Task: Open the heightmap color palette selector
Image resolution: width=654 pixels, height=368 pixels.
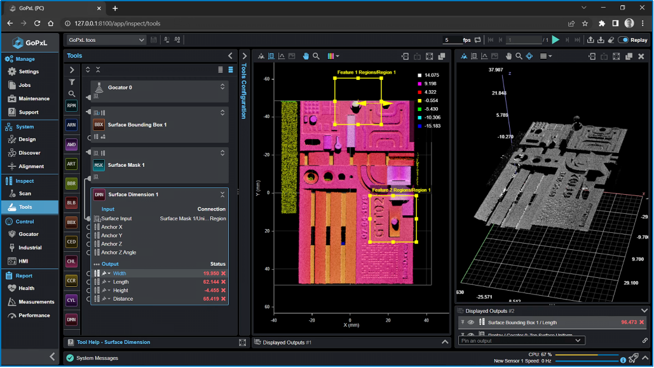Action: [x=333, y=56]
